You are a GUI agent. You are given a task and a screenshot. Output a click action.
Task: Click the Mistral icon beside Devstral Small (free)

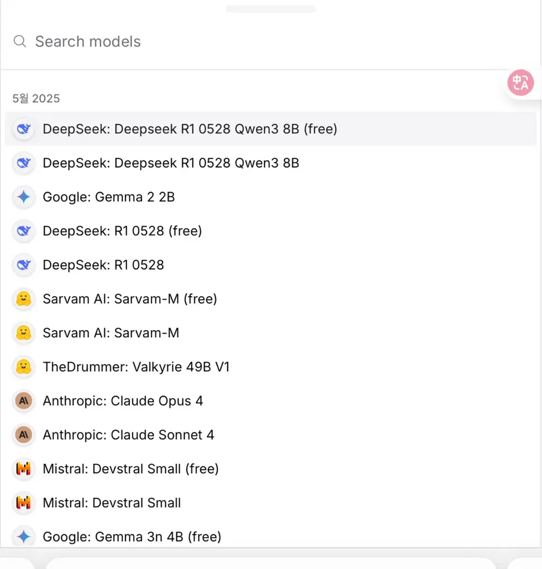[24, 469]
